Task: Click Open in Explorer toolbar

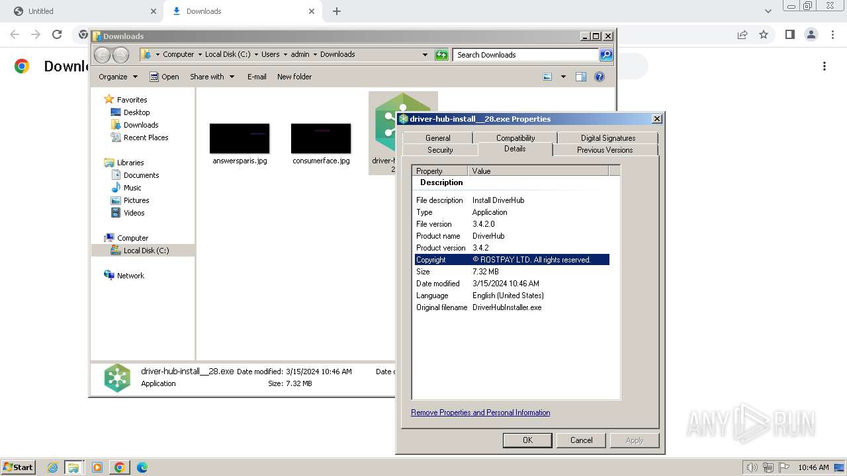Action: 164,77
